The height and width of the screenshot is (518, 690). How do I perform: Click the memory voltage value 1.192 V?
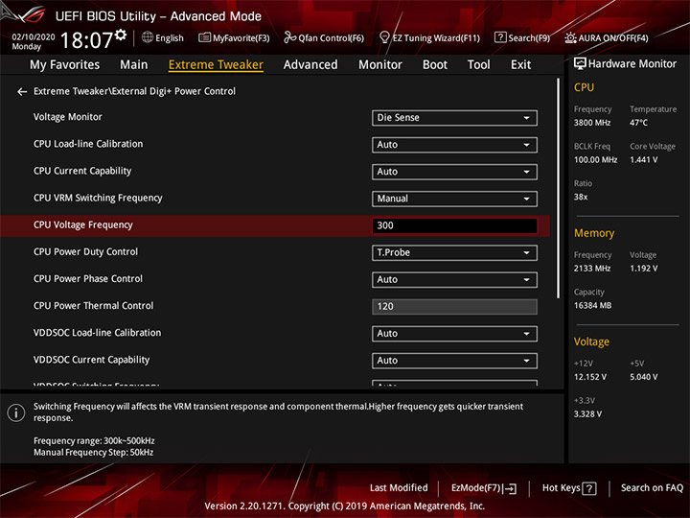644,269
